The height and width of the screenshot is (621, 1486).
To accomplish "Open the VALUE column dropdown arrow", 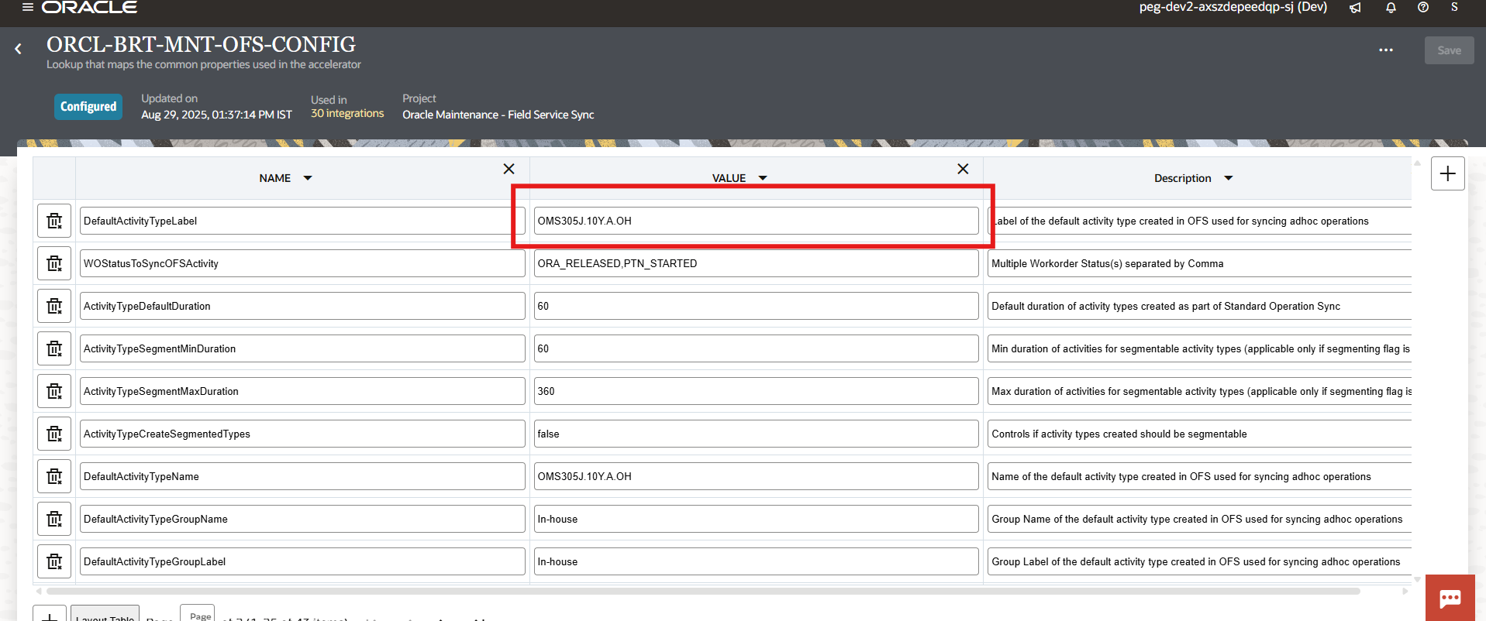I will pos(763,178).
